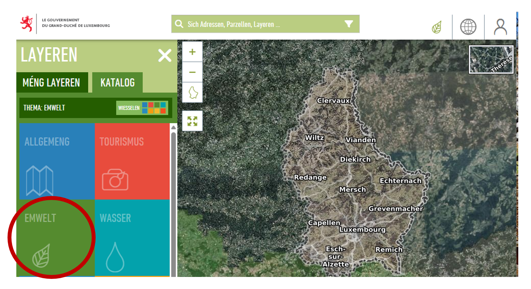This screenshot has width=531, height=289.
Task: Open the language globe icon
Action: pyautogui.click(x=468, y=27)
